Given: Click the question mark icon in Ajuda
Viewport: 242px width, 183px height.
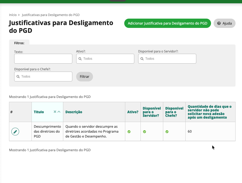Looking at the screenshot, I should point(219,23).
